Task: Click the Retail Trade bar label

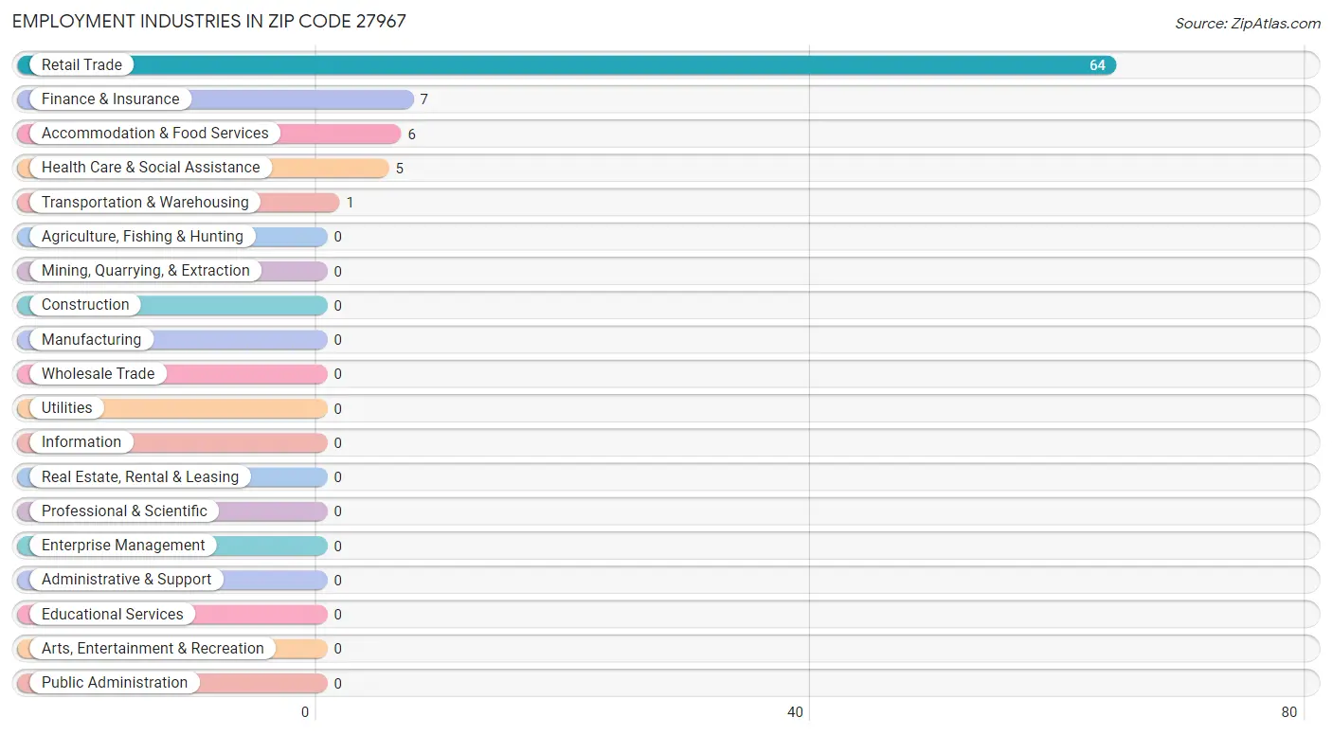Action: 81,64
